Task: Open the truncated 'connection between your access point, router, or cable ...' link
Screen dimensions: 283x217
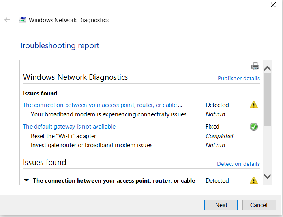Action: (102, 105)
